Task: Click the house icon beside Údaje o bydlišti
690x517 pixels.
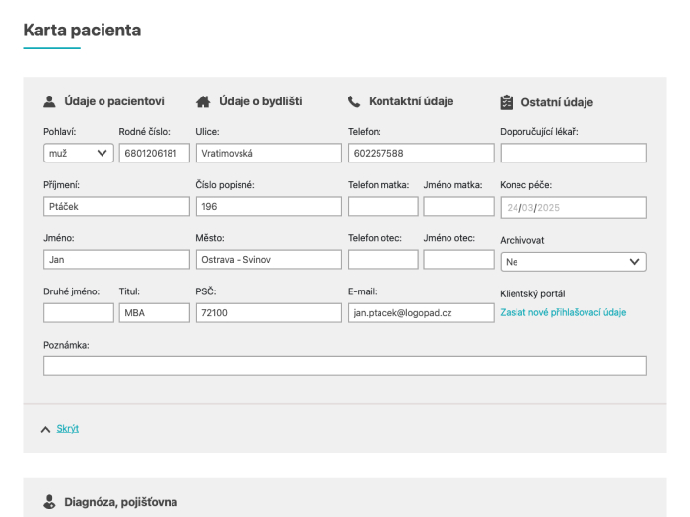Action: click(x=204, y=101)
